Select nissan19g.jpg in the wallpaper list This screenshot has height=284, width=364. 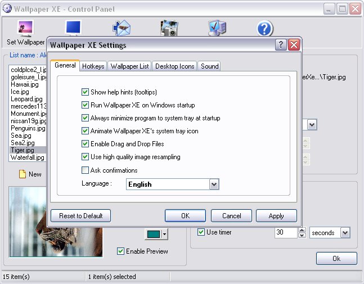point(28,121)
